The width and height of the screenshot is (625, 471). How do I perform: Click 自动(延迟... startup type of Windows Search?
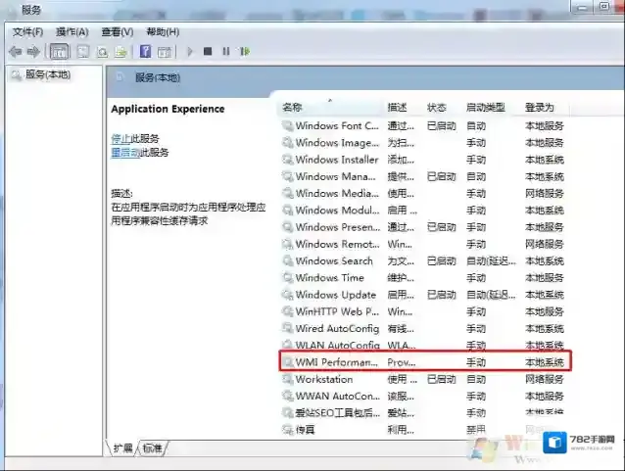tap(491, 261)
